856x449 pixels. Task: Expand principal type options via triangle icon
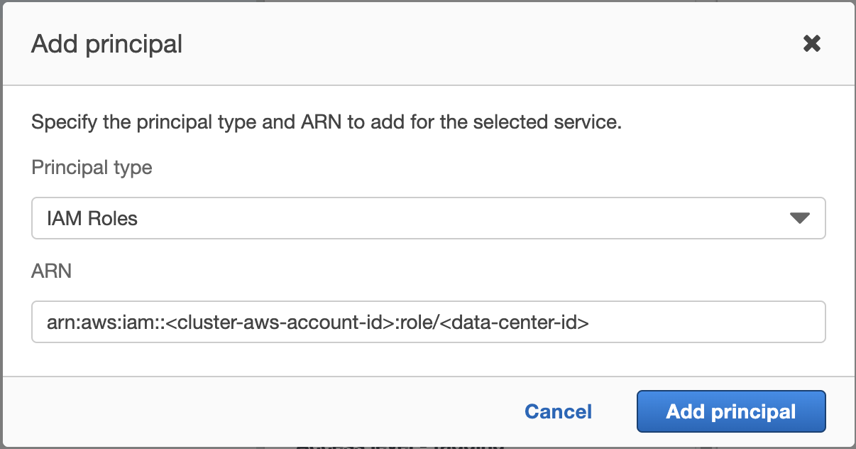tap(799, 218)
